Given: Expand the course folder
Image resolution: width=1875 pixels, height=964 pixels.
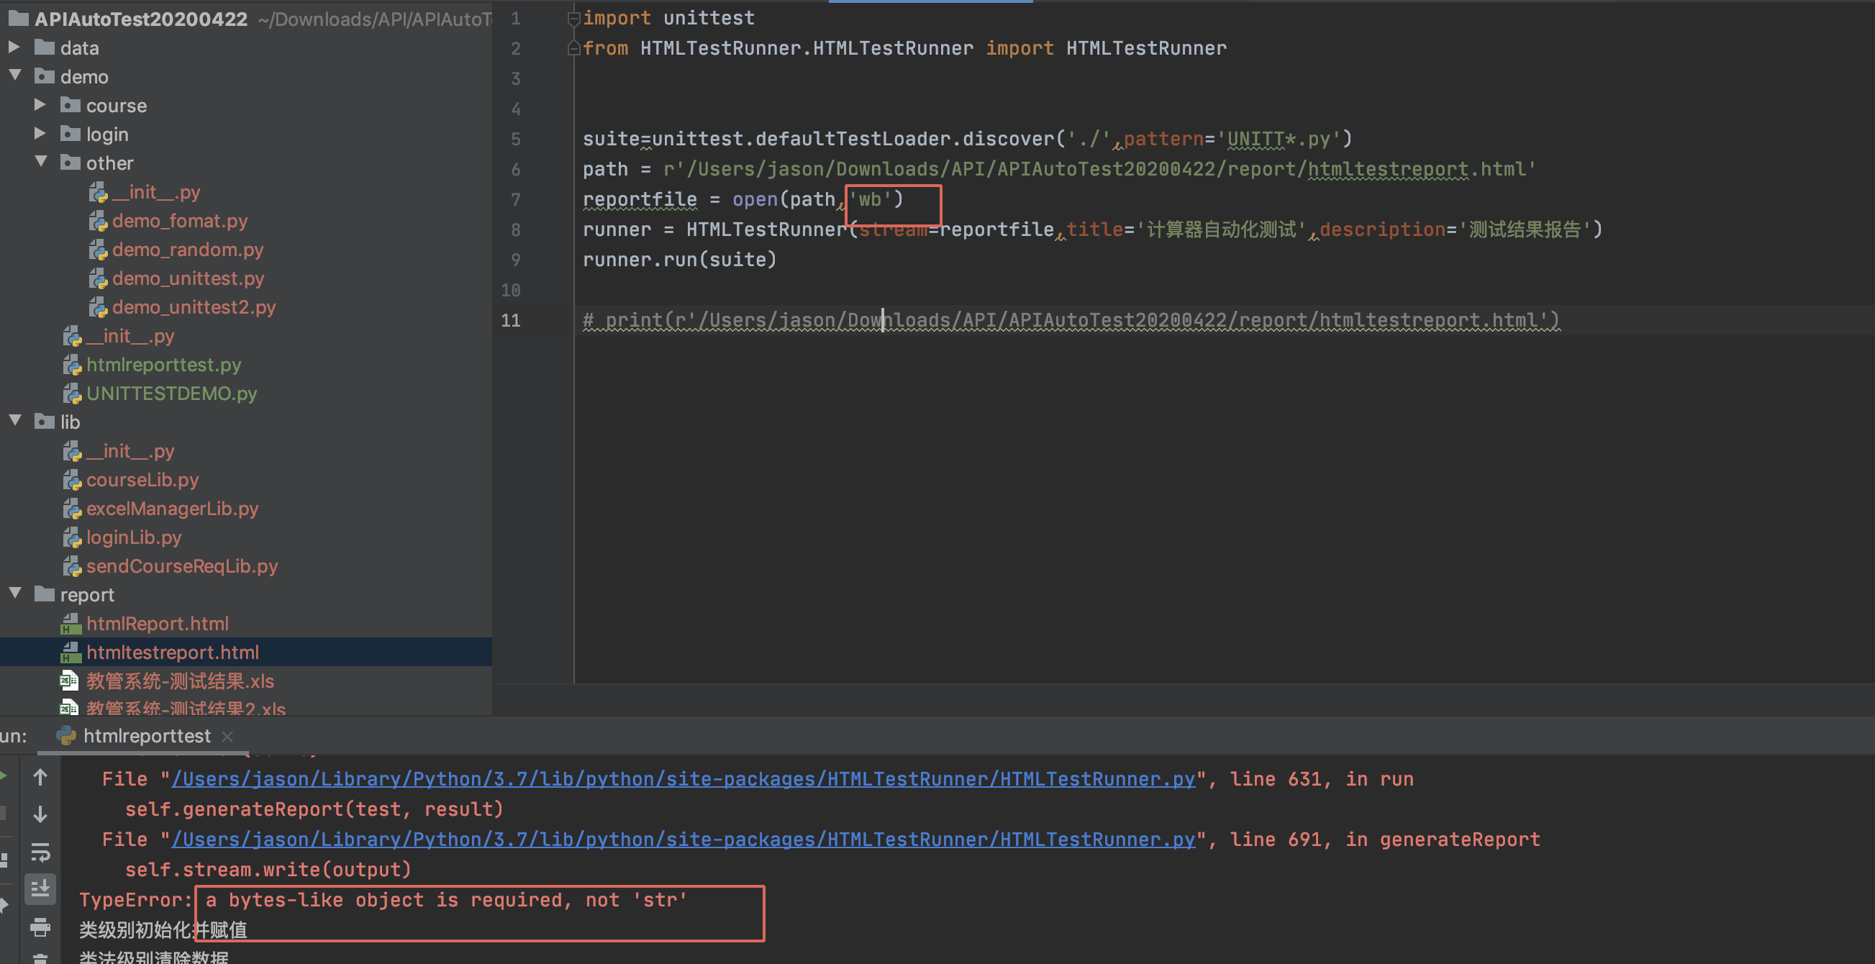Looking at the screenshot, I should tap(40, 105).
